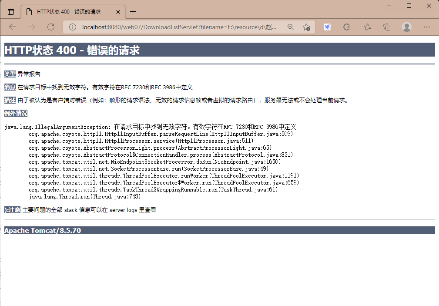Open the zoom magnifier in address bar
Viewport: 439px width, 306px height.
pos(291,27)
